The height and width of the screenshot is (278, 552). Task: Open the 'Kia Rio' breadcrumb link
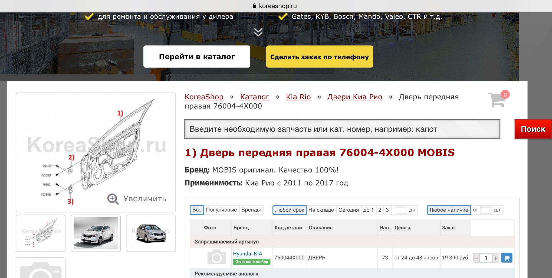click(x=298, y=97)
